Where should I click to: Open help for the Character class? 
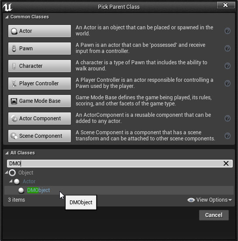(227, 66)
